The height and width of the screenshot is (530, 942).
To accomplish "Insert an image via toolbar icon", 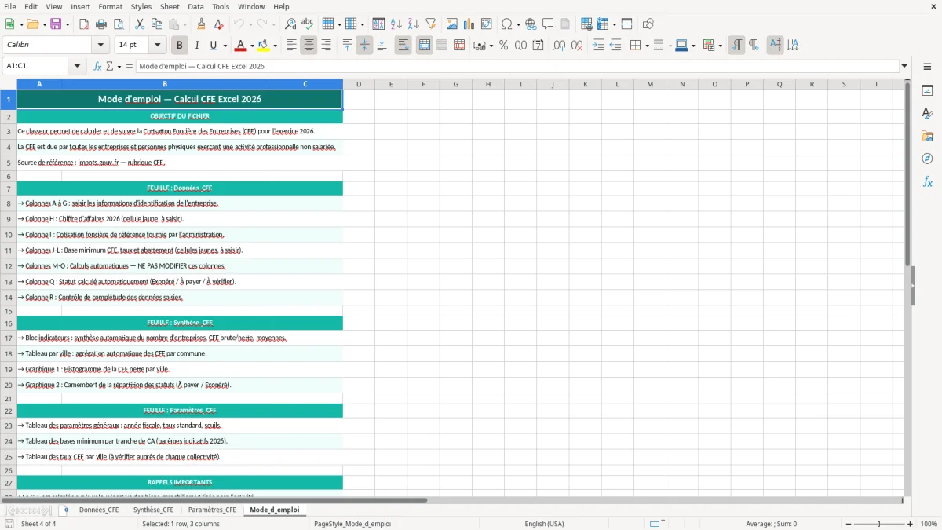I will click(452, 24).
